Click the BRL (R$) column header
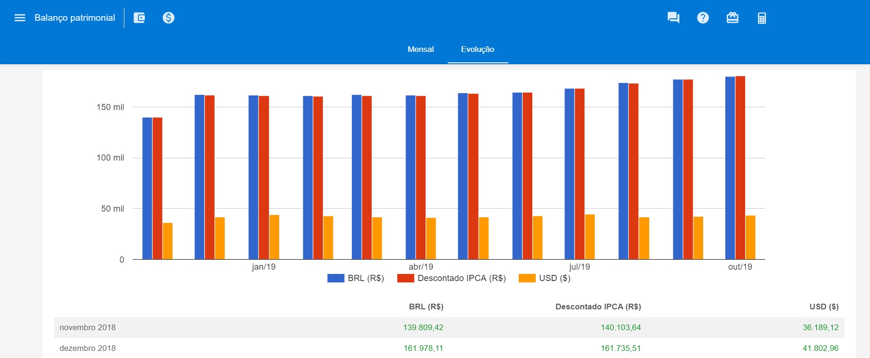870x358 pixels. coord(426,307)
